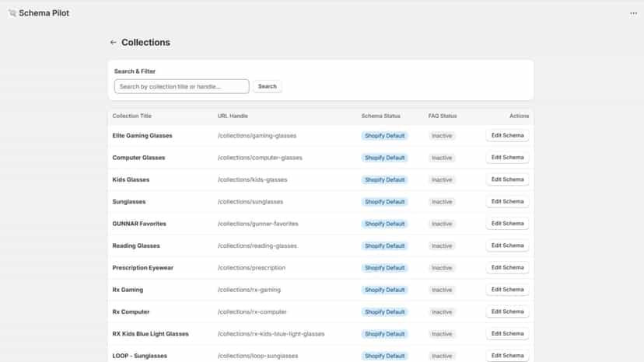The image size is (644, 362).
Task: Click the Actions column header
Action: point(519,117)
